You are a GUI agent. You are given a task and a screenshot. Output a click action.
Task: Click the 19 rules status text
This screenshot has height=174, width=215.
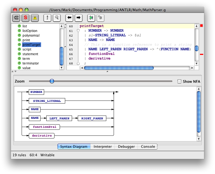(19, 155)
